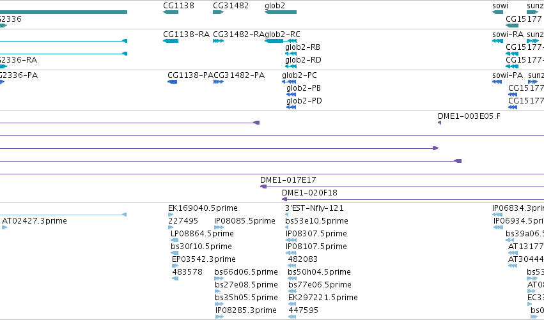Select EST 3'EST-Nfly-121 label
Viewport: 544px width, 320px height.
pos(315,208)
